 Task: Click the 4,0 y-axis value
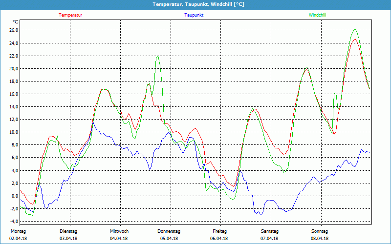pyautogui.click(x=15, y=170)
